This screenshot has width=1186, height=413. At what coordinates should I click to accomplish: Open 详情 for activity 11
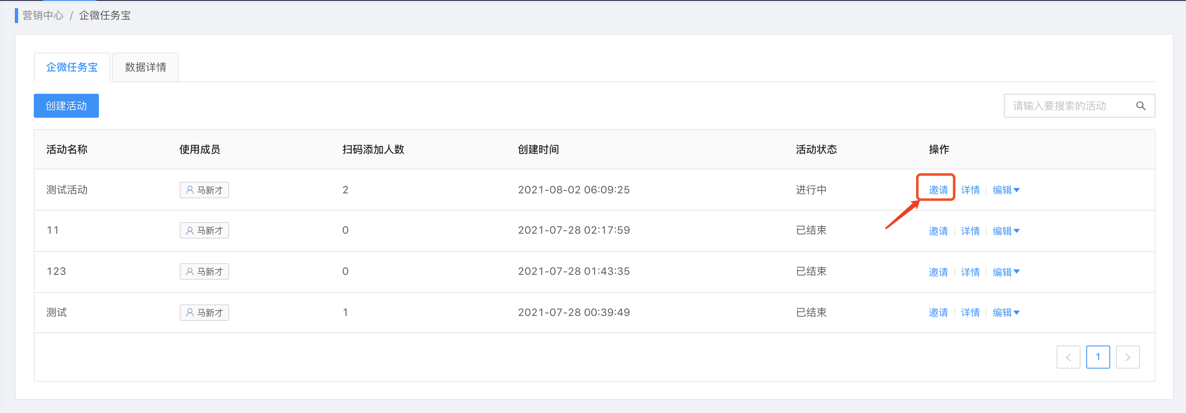tap(970, 231)
